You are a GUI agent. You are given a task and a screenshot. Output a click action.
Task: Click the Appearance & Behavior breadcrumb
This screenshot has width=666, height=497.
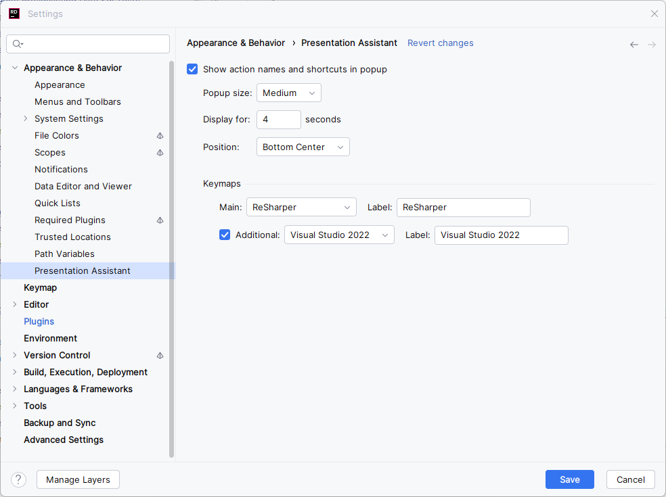(236, 43)
